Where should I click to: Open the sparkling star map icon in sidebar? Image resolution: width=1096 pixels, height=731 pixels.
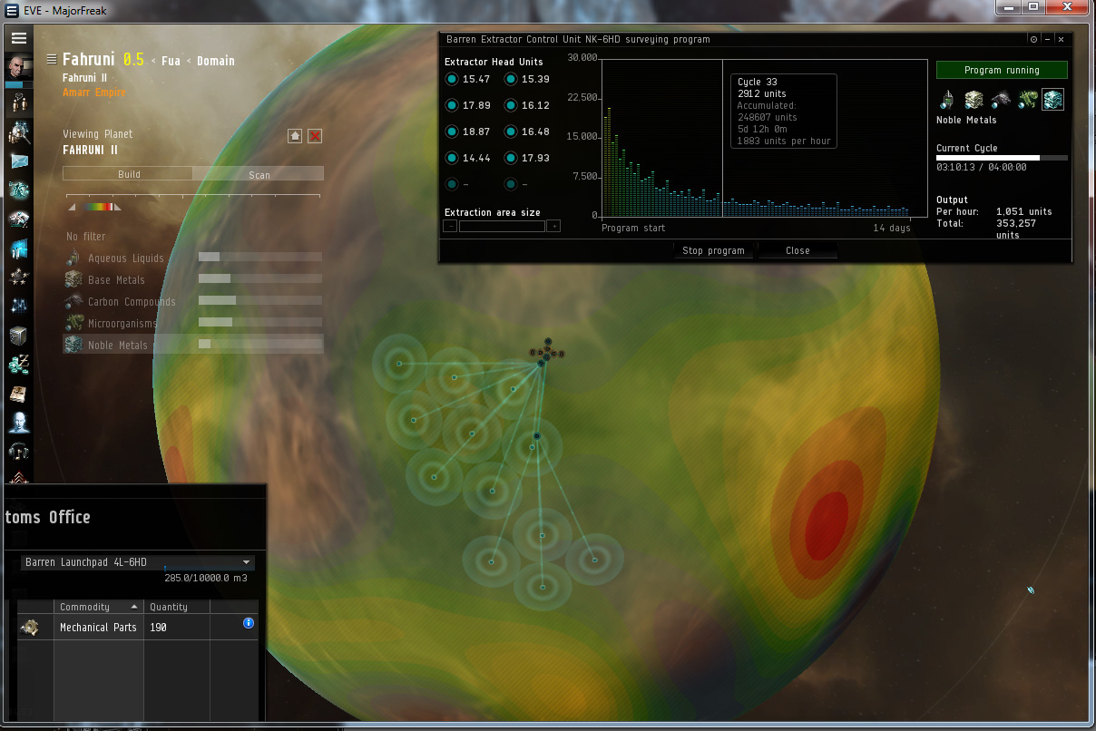[18, 307]
